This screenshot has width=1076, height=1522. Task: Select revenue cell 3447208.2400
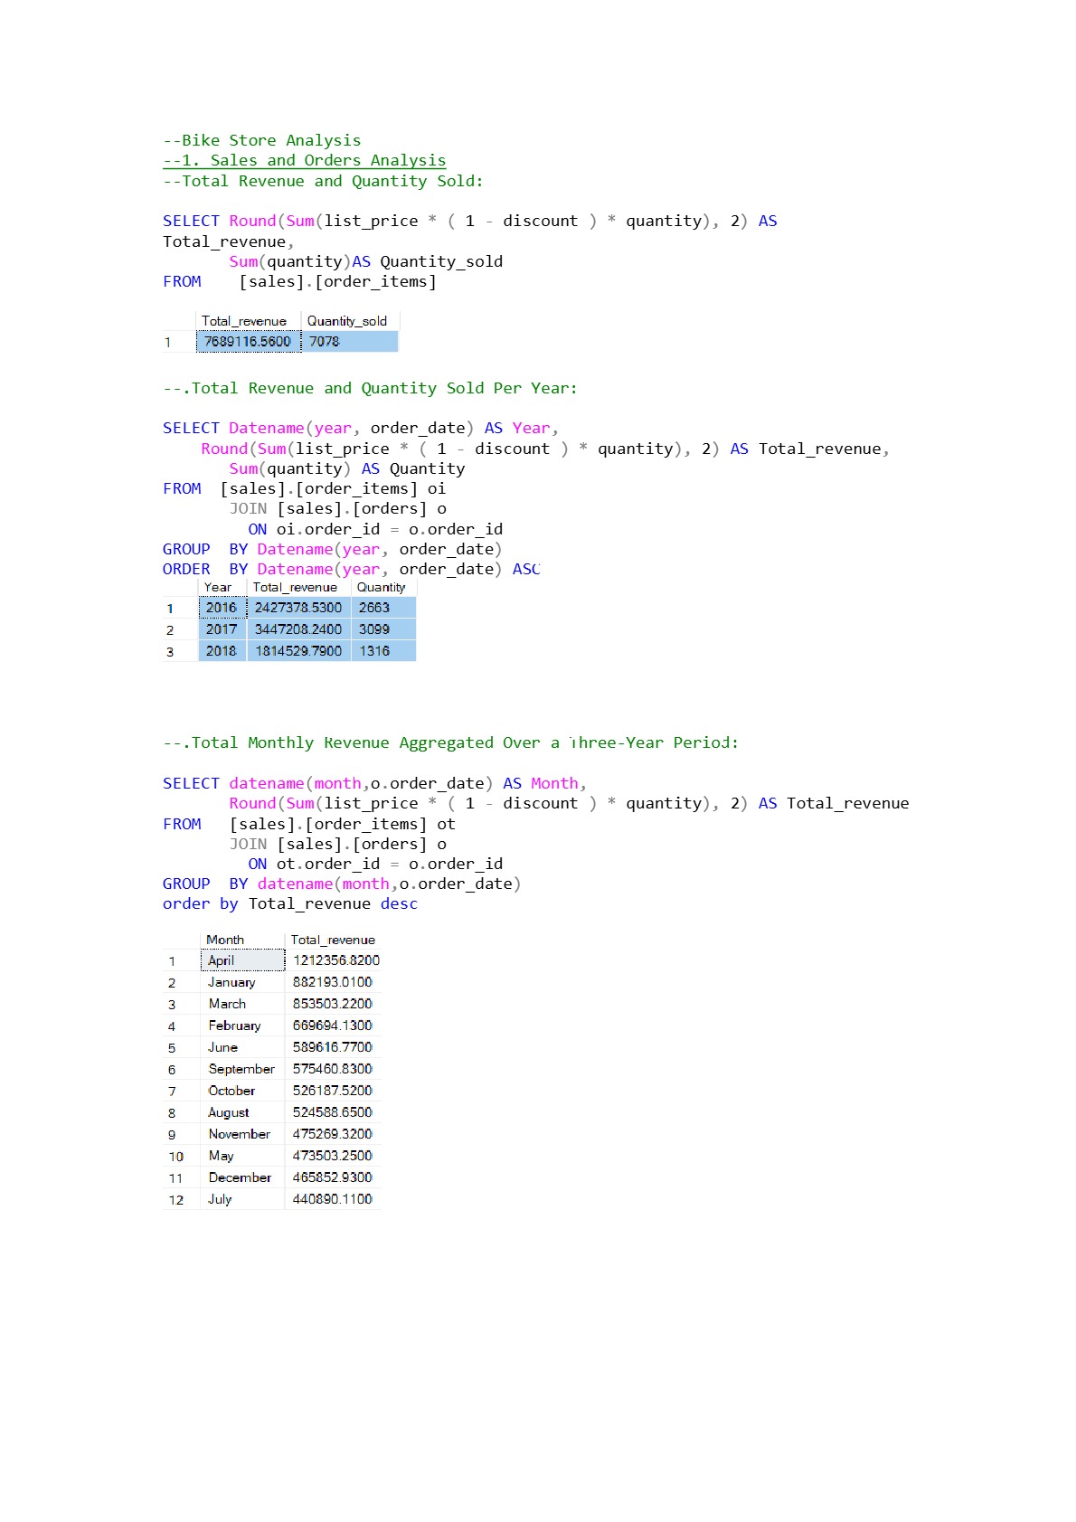pos(298,629)
